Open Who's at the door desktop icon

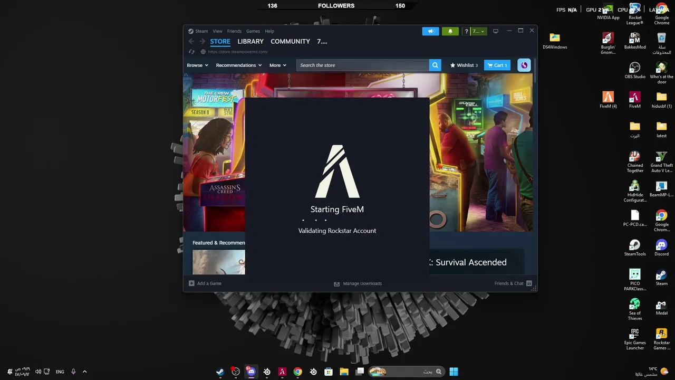tap(661, 73)
